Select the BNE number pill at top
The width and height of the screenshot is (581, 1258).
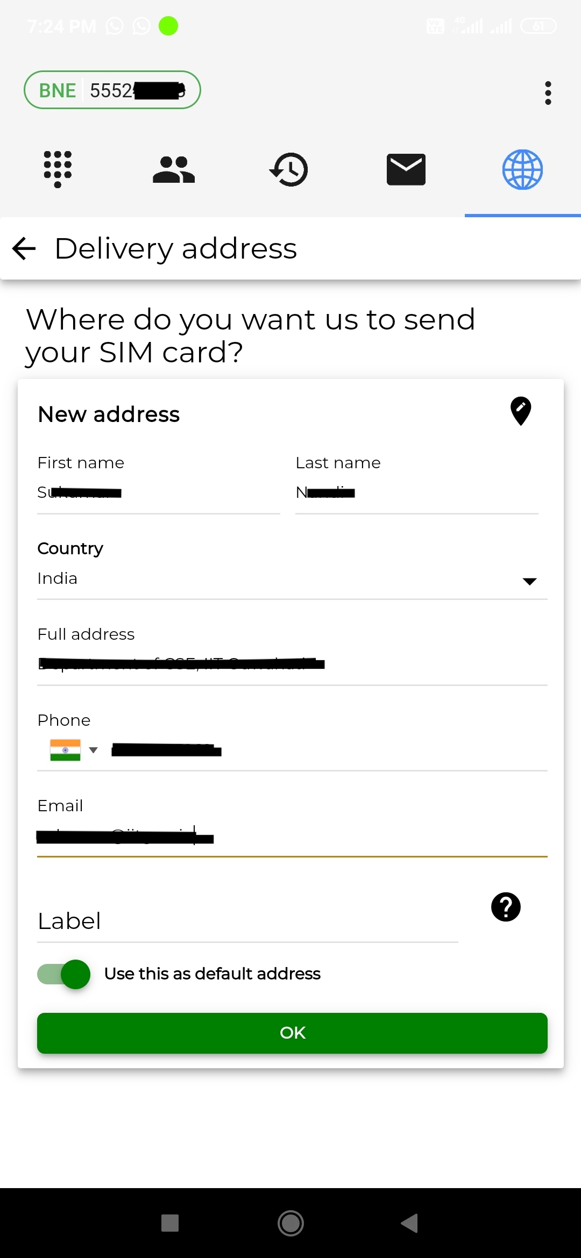point(112,90)
